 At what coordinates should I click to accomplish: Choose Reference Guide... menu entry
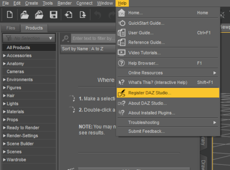[x=168, y=42]
